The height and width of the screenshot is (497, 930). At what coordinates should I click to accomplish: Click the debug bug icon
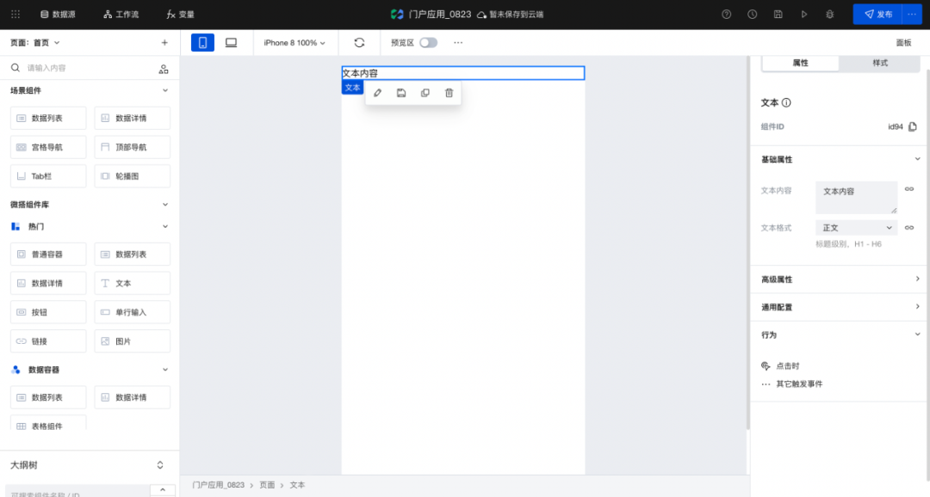830,15
